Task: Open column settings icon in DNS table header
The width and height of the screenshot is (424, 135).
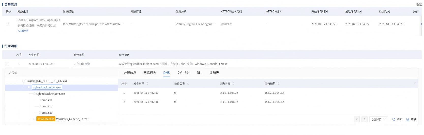Action: pos(414,83)
